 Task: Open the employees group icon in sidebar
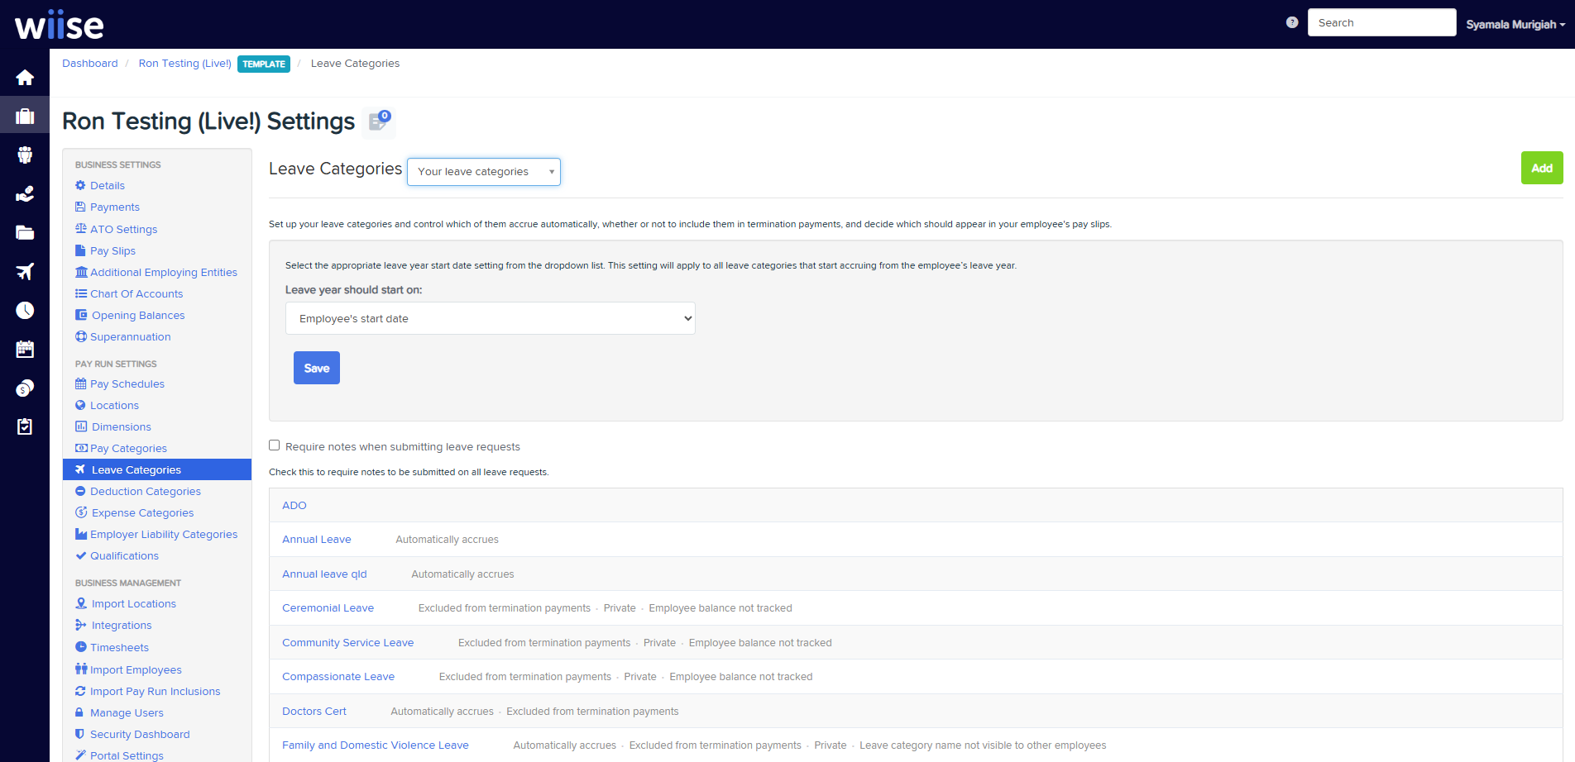(25, 155)
